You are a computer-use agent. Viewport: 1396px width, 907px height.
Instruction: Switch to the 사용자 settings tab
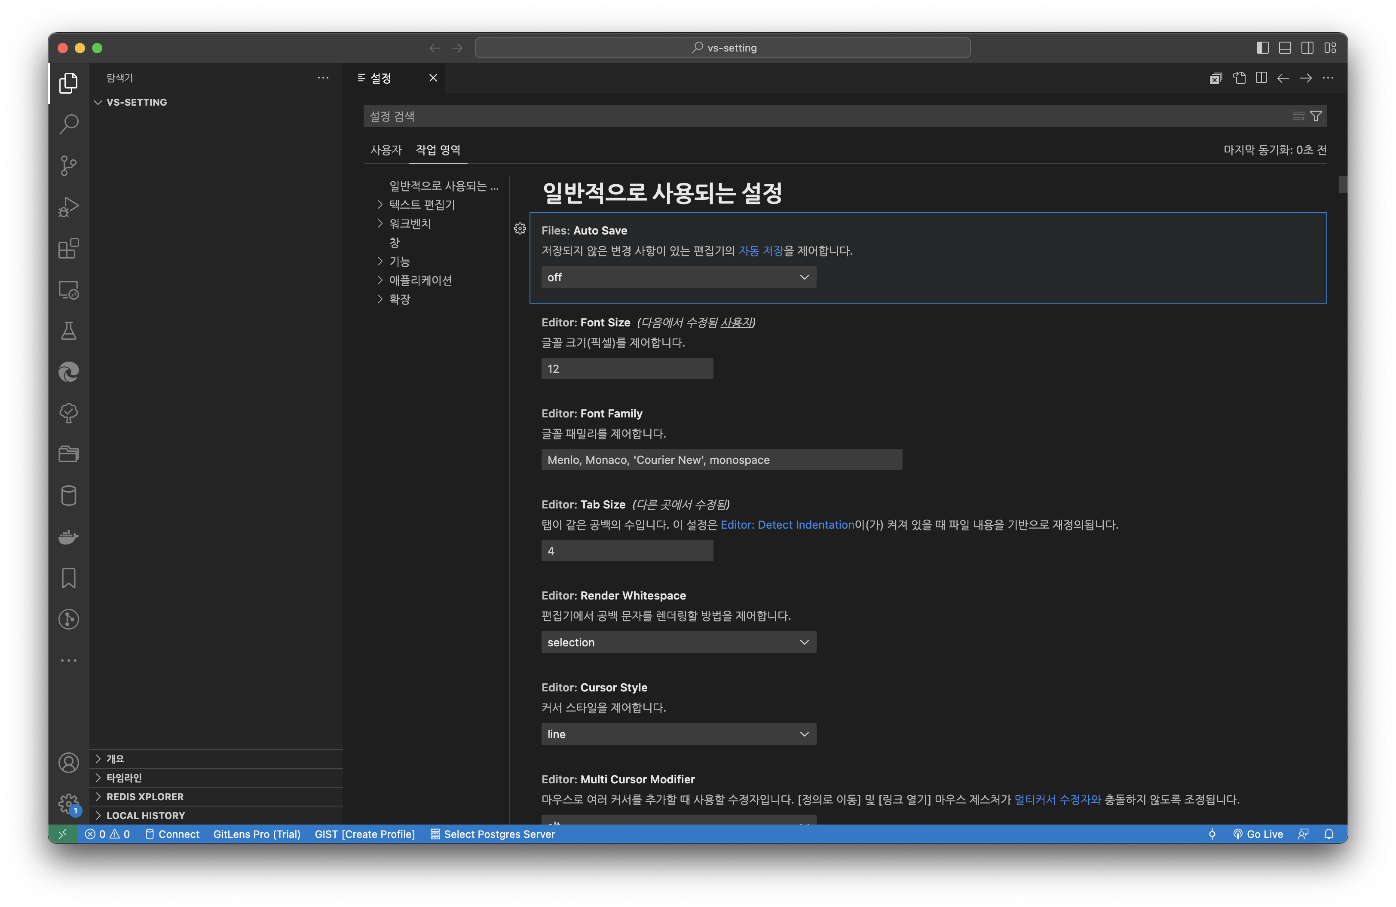point(386,150)
